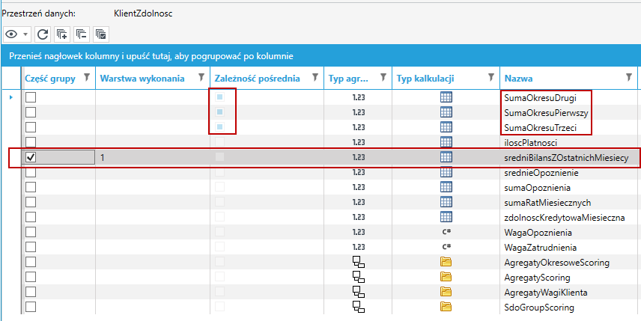Click the Zależność pośrednia indicator of SumaOkresuDrugi

220,97
